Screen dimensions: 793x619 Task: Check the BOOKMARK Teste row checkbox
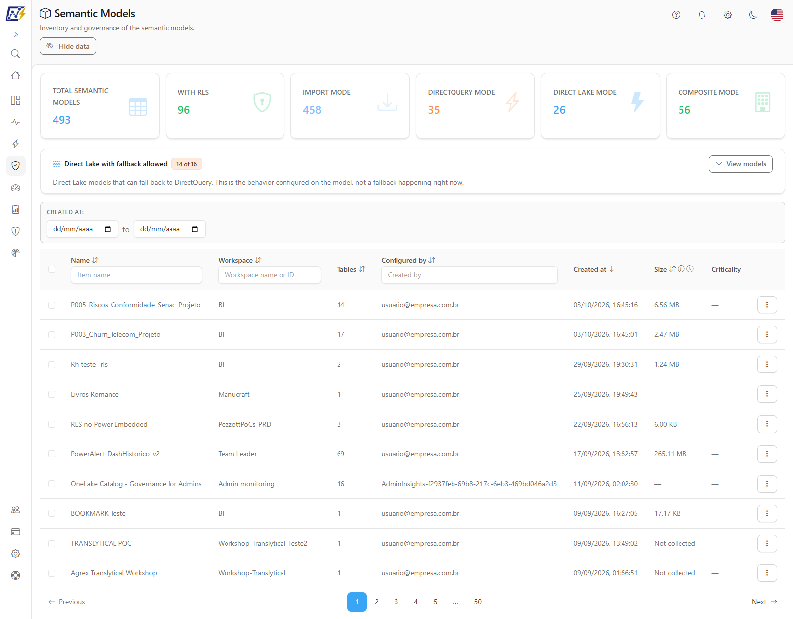52,513
